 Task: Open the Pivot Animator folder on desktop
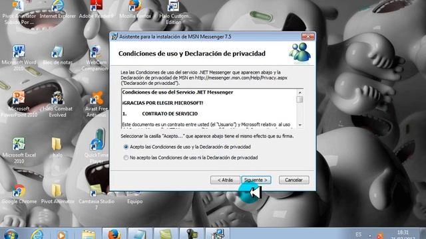[x=57, y=194]
